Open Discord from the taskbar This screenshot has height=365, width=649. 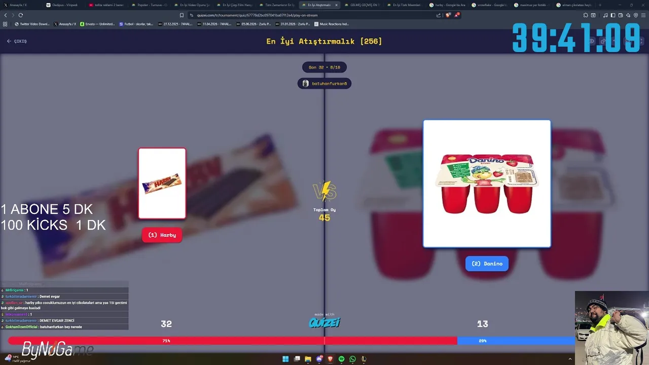[x=319, y=359]
